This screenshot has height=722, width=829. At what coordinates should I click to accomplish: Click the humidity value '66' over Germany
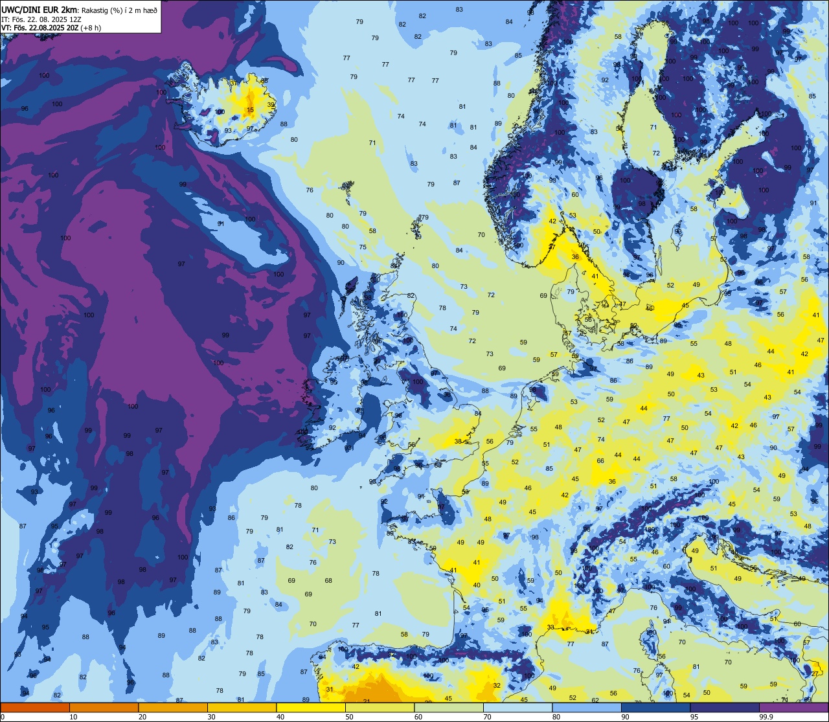click(600, 461)
